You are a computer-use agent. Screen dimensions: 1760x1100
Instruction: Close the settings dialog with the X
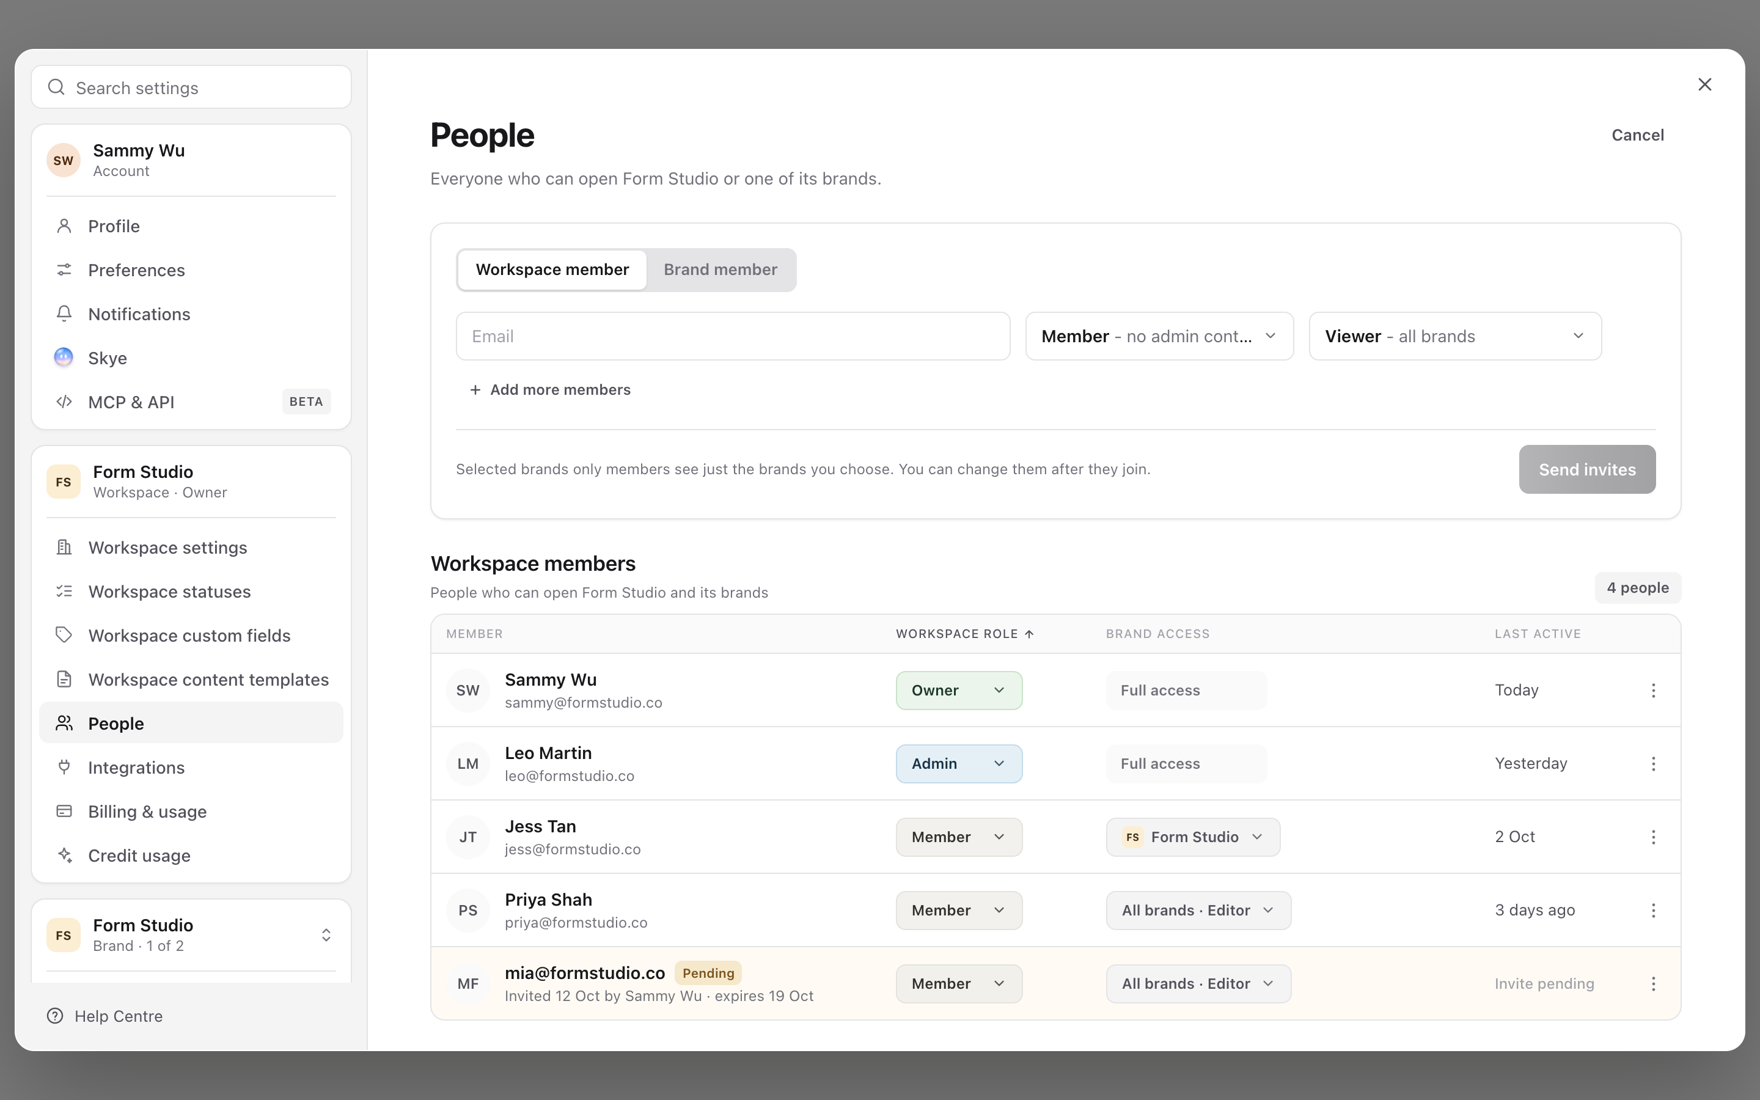point(1705,84)
